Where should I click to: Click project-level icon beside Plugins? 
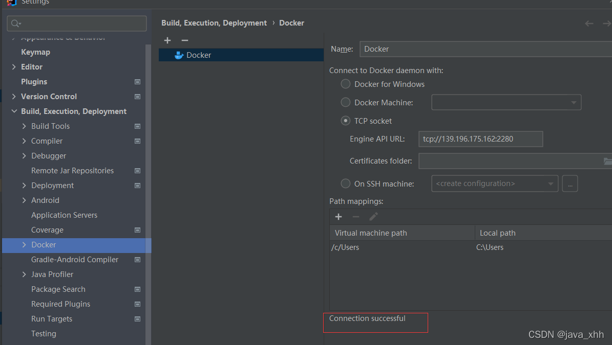pos(137,82)
